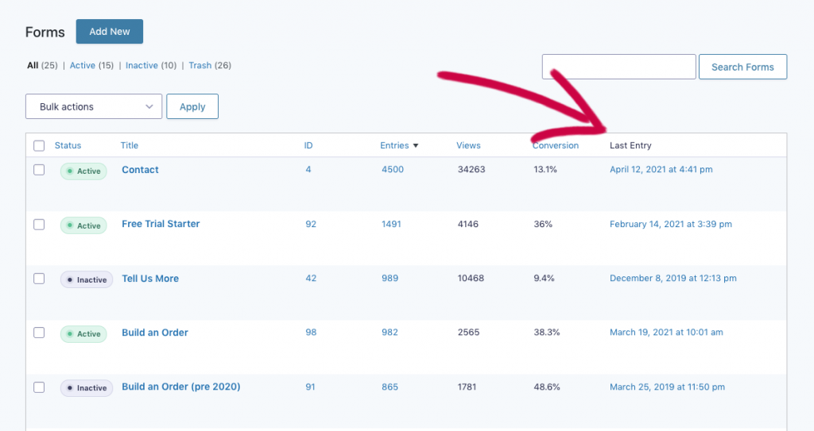
Task: Sort by the Status column header
Action: 68,146
